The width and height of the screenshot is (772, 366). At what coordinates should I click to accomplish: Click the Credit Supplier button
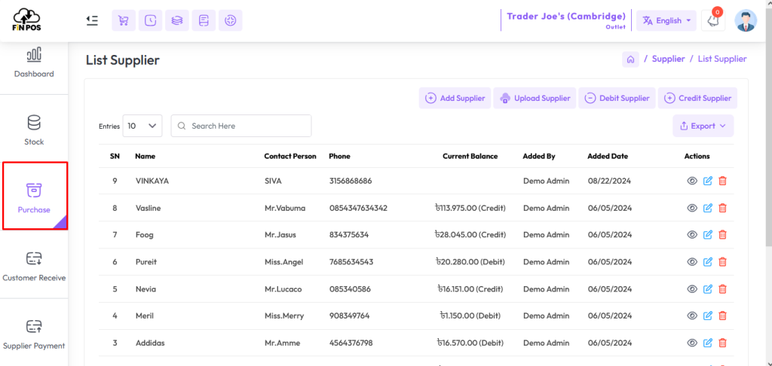(x=697, y=98)
